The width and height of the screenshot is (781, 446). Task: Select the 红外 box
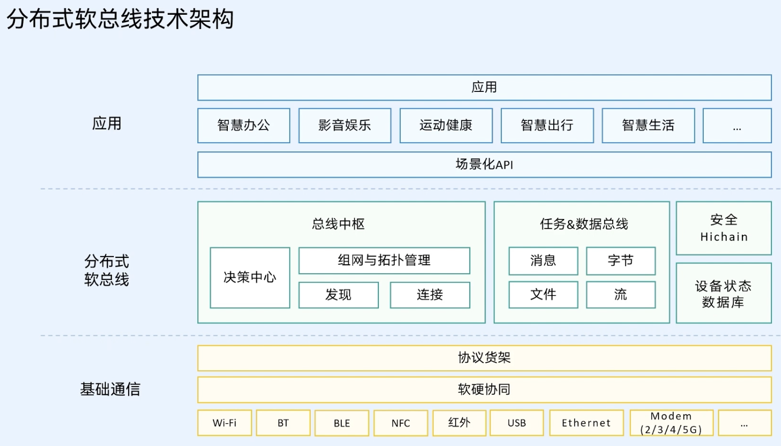point(459,423)
